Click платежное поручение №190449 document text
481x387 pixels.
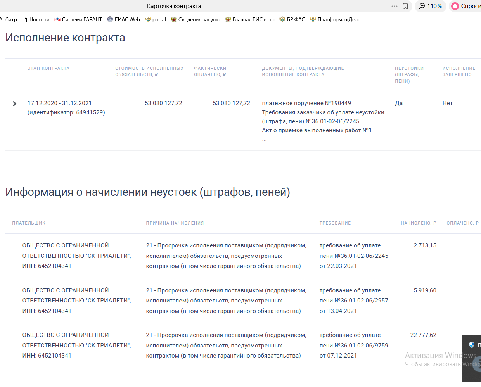click(306, 103)
